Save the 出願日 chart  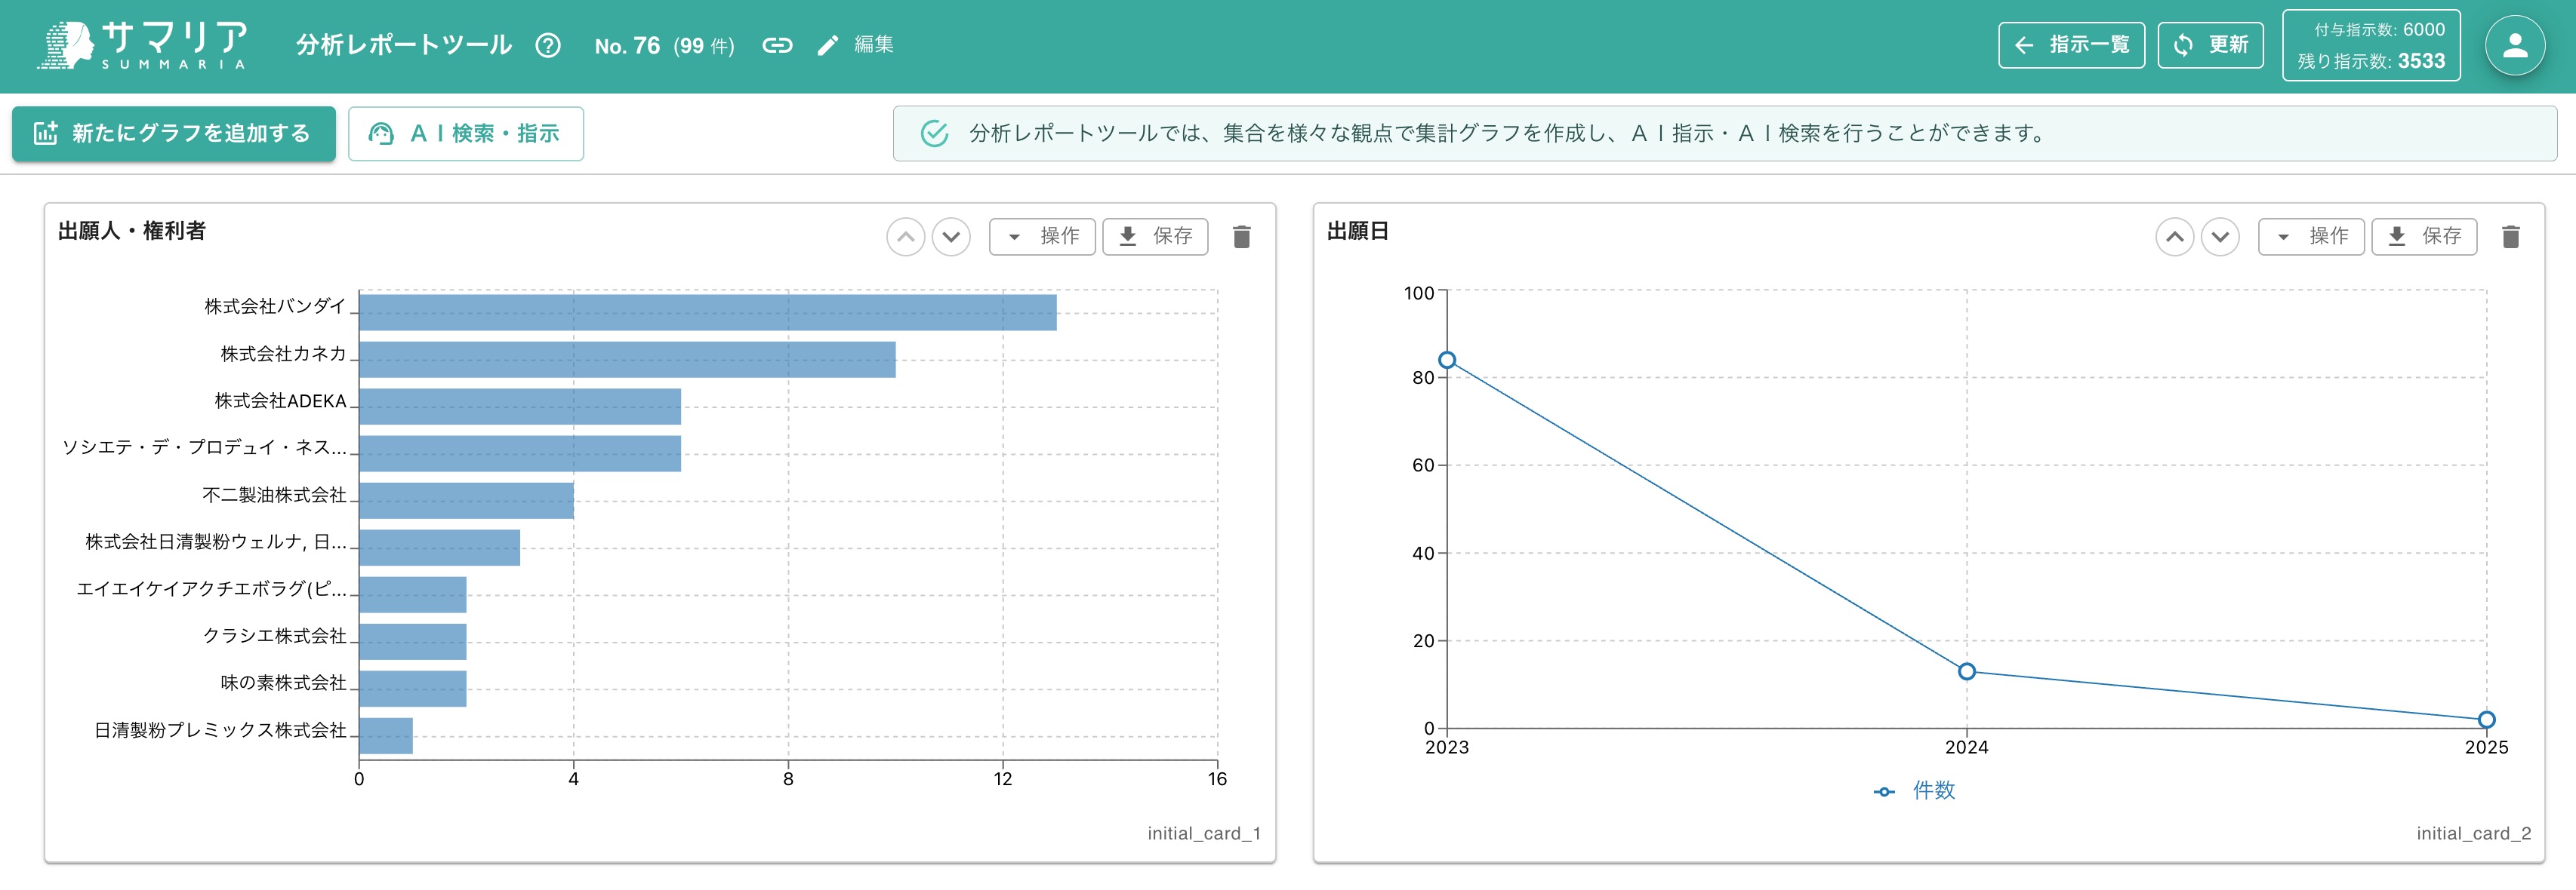[x=2424, y=237]
